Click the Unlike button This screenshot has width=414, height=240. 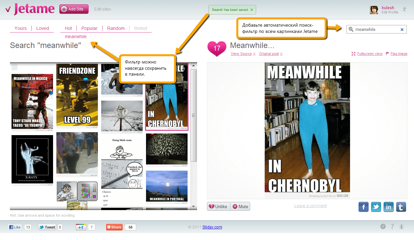218,206
